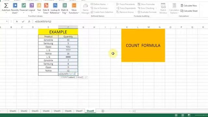
Task: Click the cell containing YOU
Action: point(68,47)
